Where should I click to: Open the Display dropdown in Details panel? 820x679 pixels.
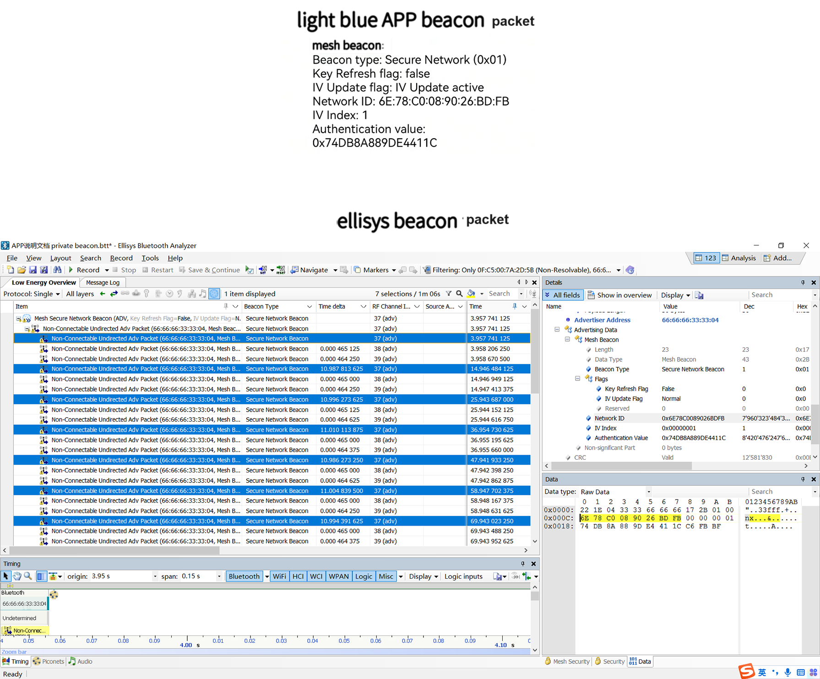[675, 295]
